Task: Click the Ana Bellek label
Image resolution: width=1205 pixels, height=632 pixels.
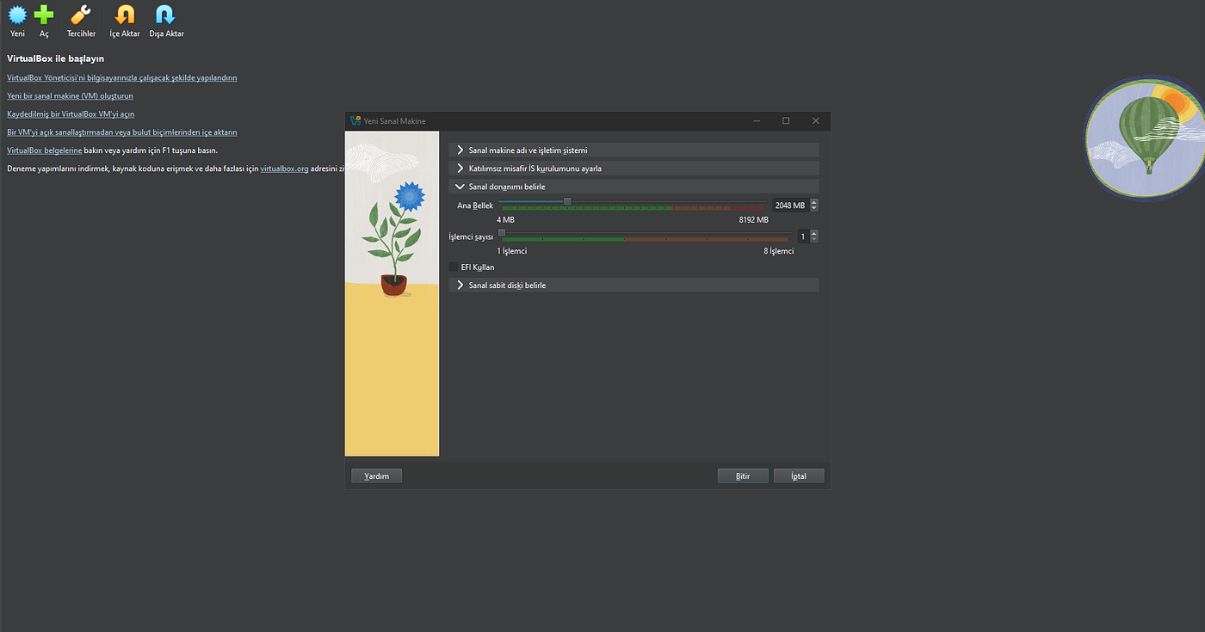Action: coord(475,206)
